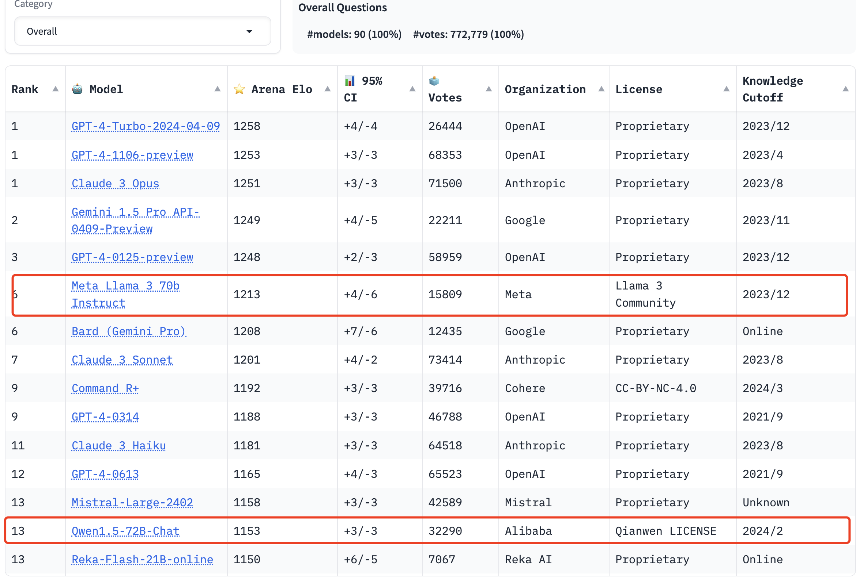Open the Command R+ link
The height and width of the screenshot is (587, 860).
point(105,389)
